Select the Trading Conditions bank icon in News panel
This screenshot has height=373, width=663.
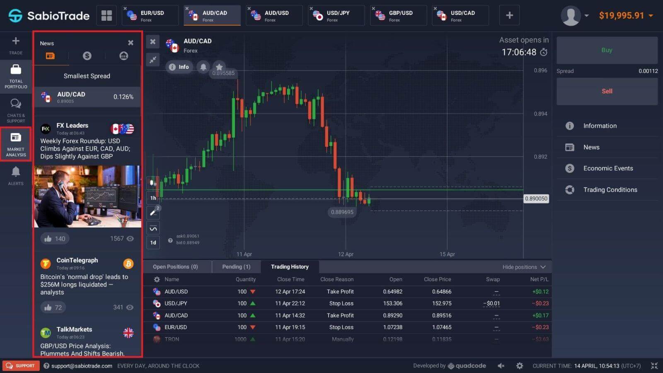[x=123, y=56]
